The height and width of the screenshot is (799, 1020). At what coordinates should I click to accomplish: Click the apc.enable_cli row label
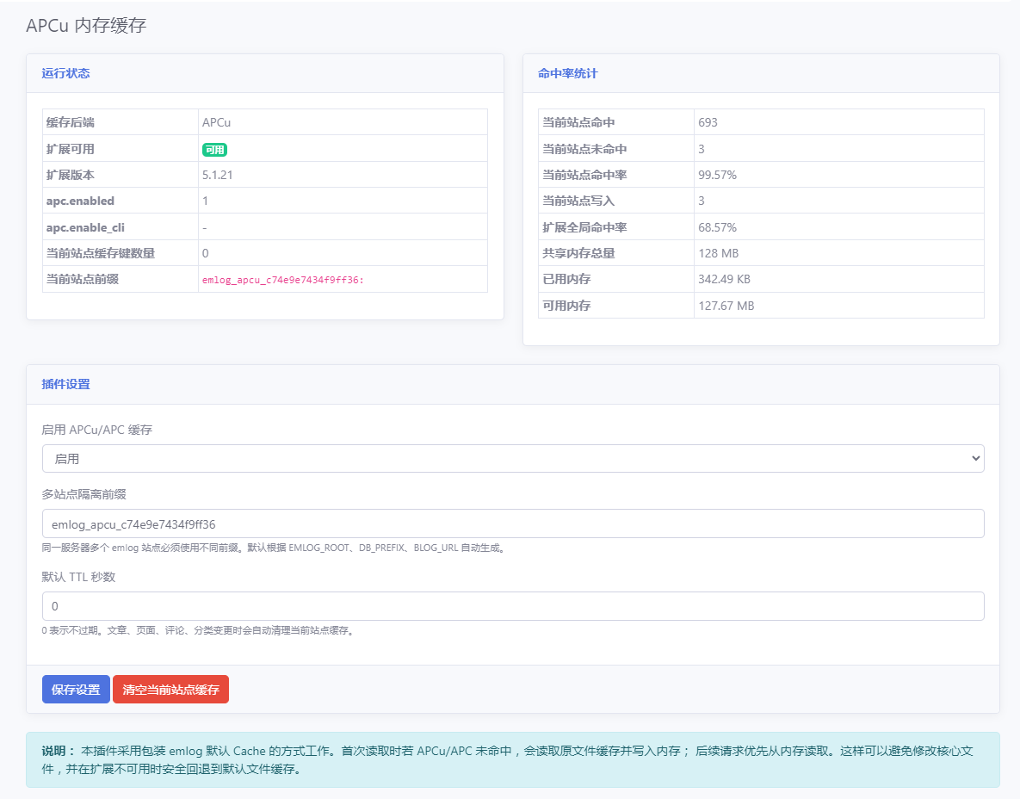tap(85, 227)
